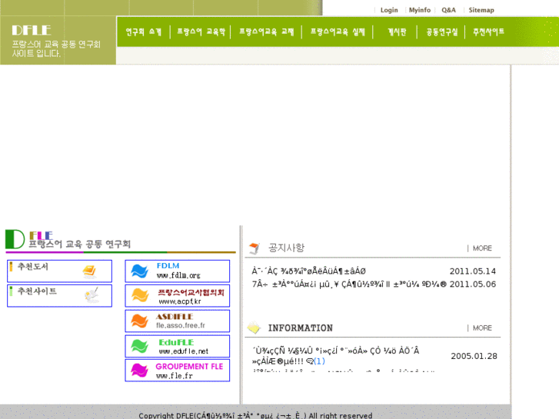This screenshot has height=419, width=559.
Task: Click the speech bubble comment icon
Action: pyautogui.click(x=310, y=361)
